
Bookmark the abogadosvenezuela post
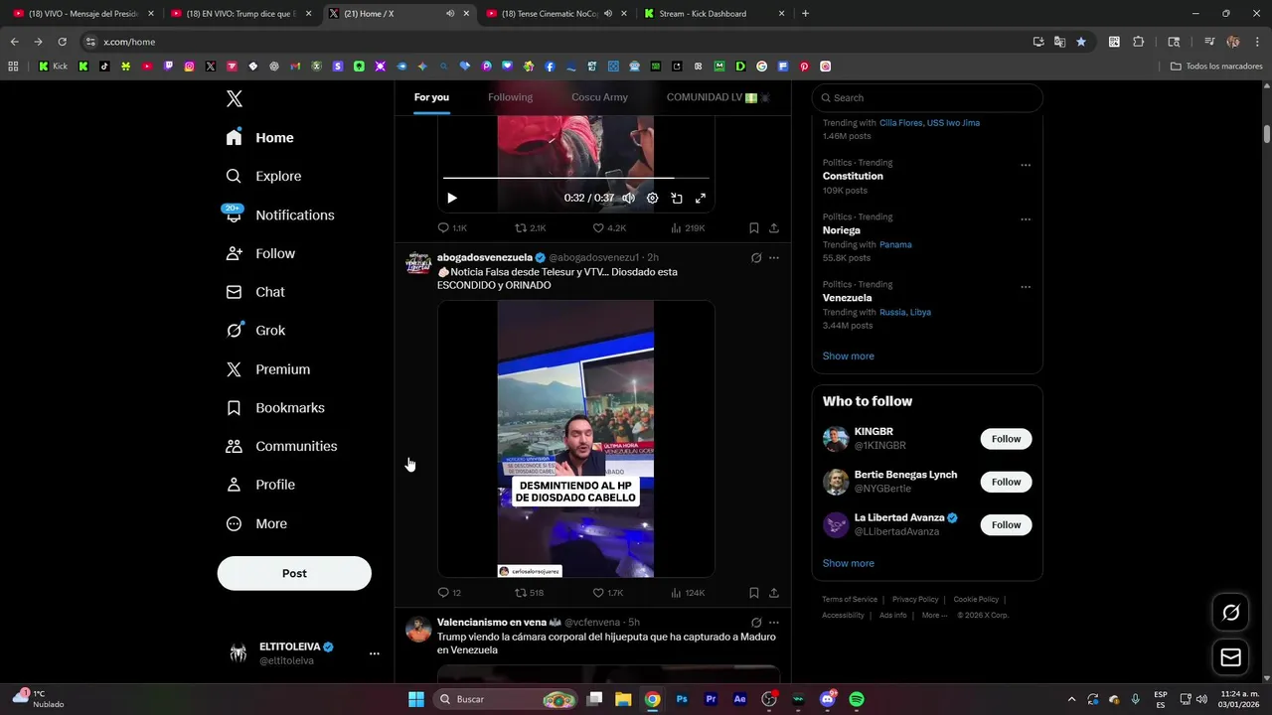[x=754, y=593]
